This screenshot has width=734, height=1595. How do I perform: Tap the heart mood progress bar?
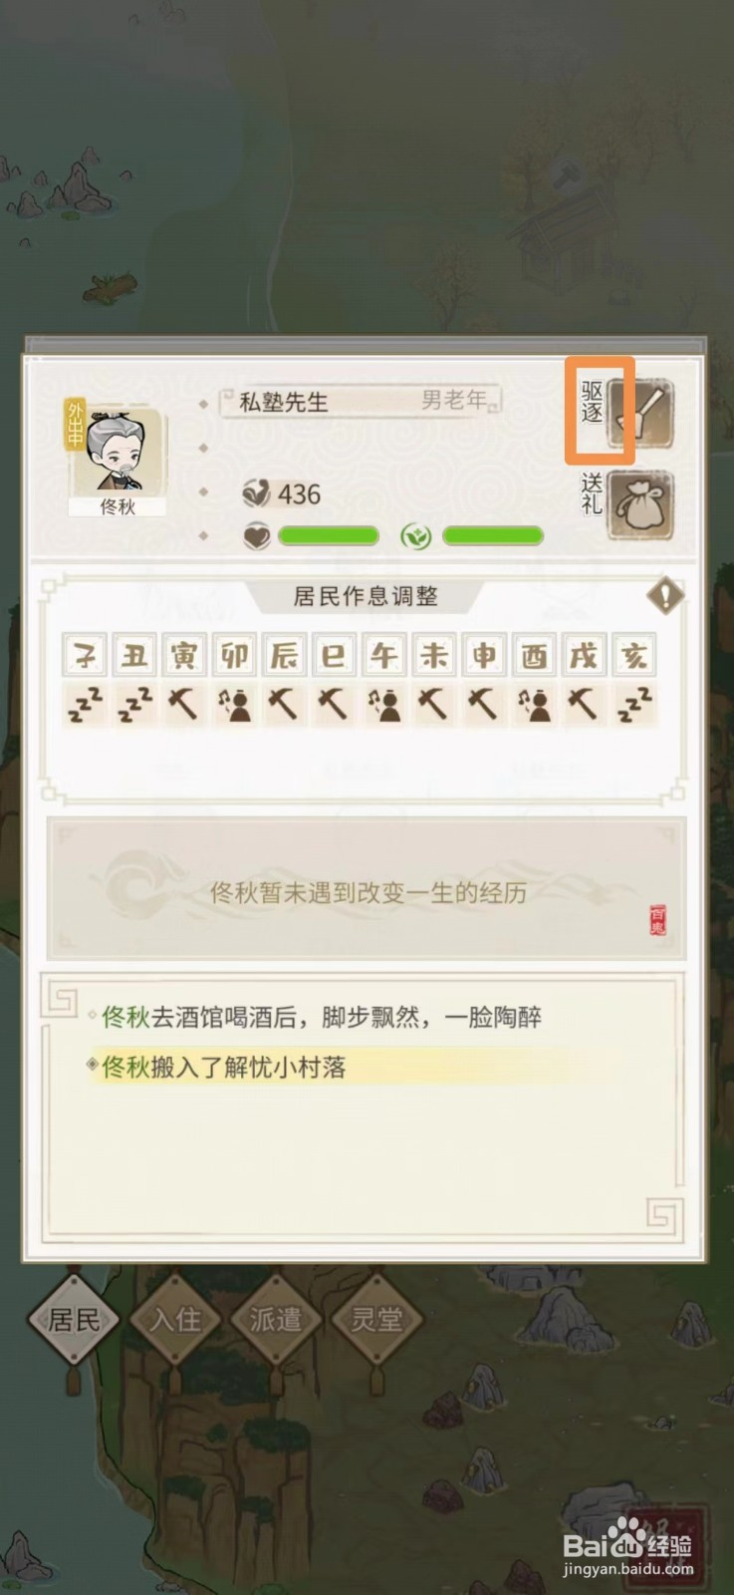(x=328, y=536)
